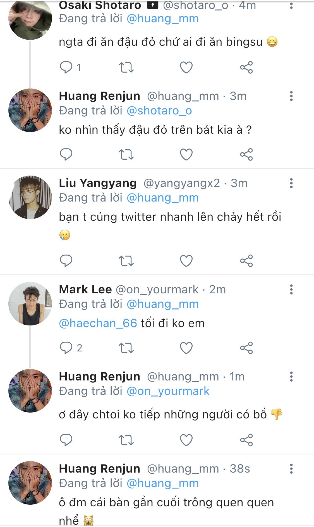Share Huang Renjun's 3m reply

(x=246, y=154)
